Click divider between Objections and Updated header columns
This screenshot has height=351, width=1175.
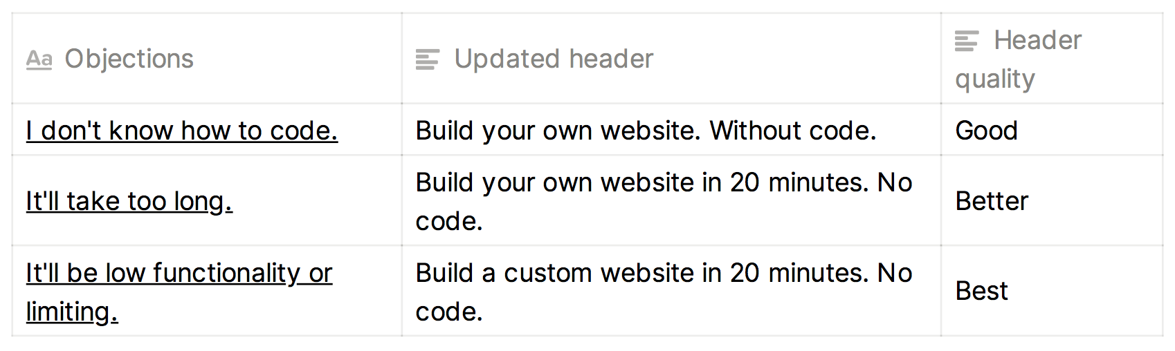pos(401,59)
